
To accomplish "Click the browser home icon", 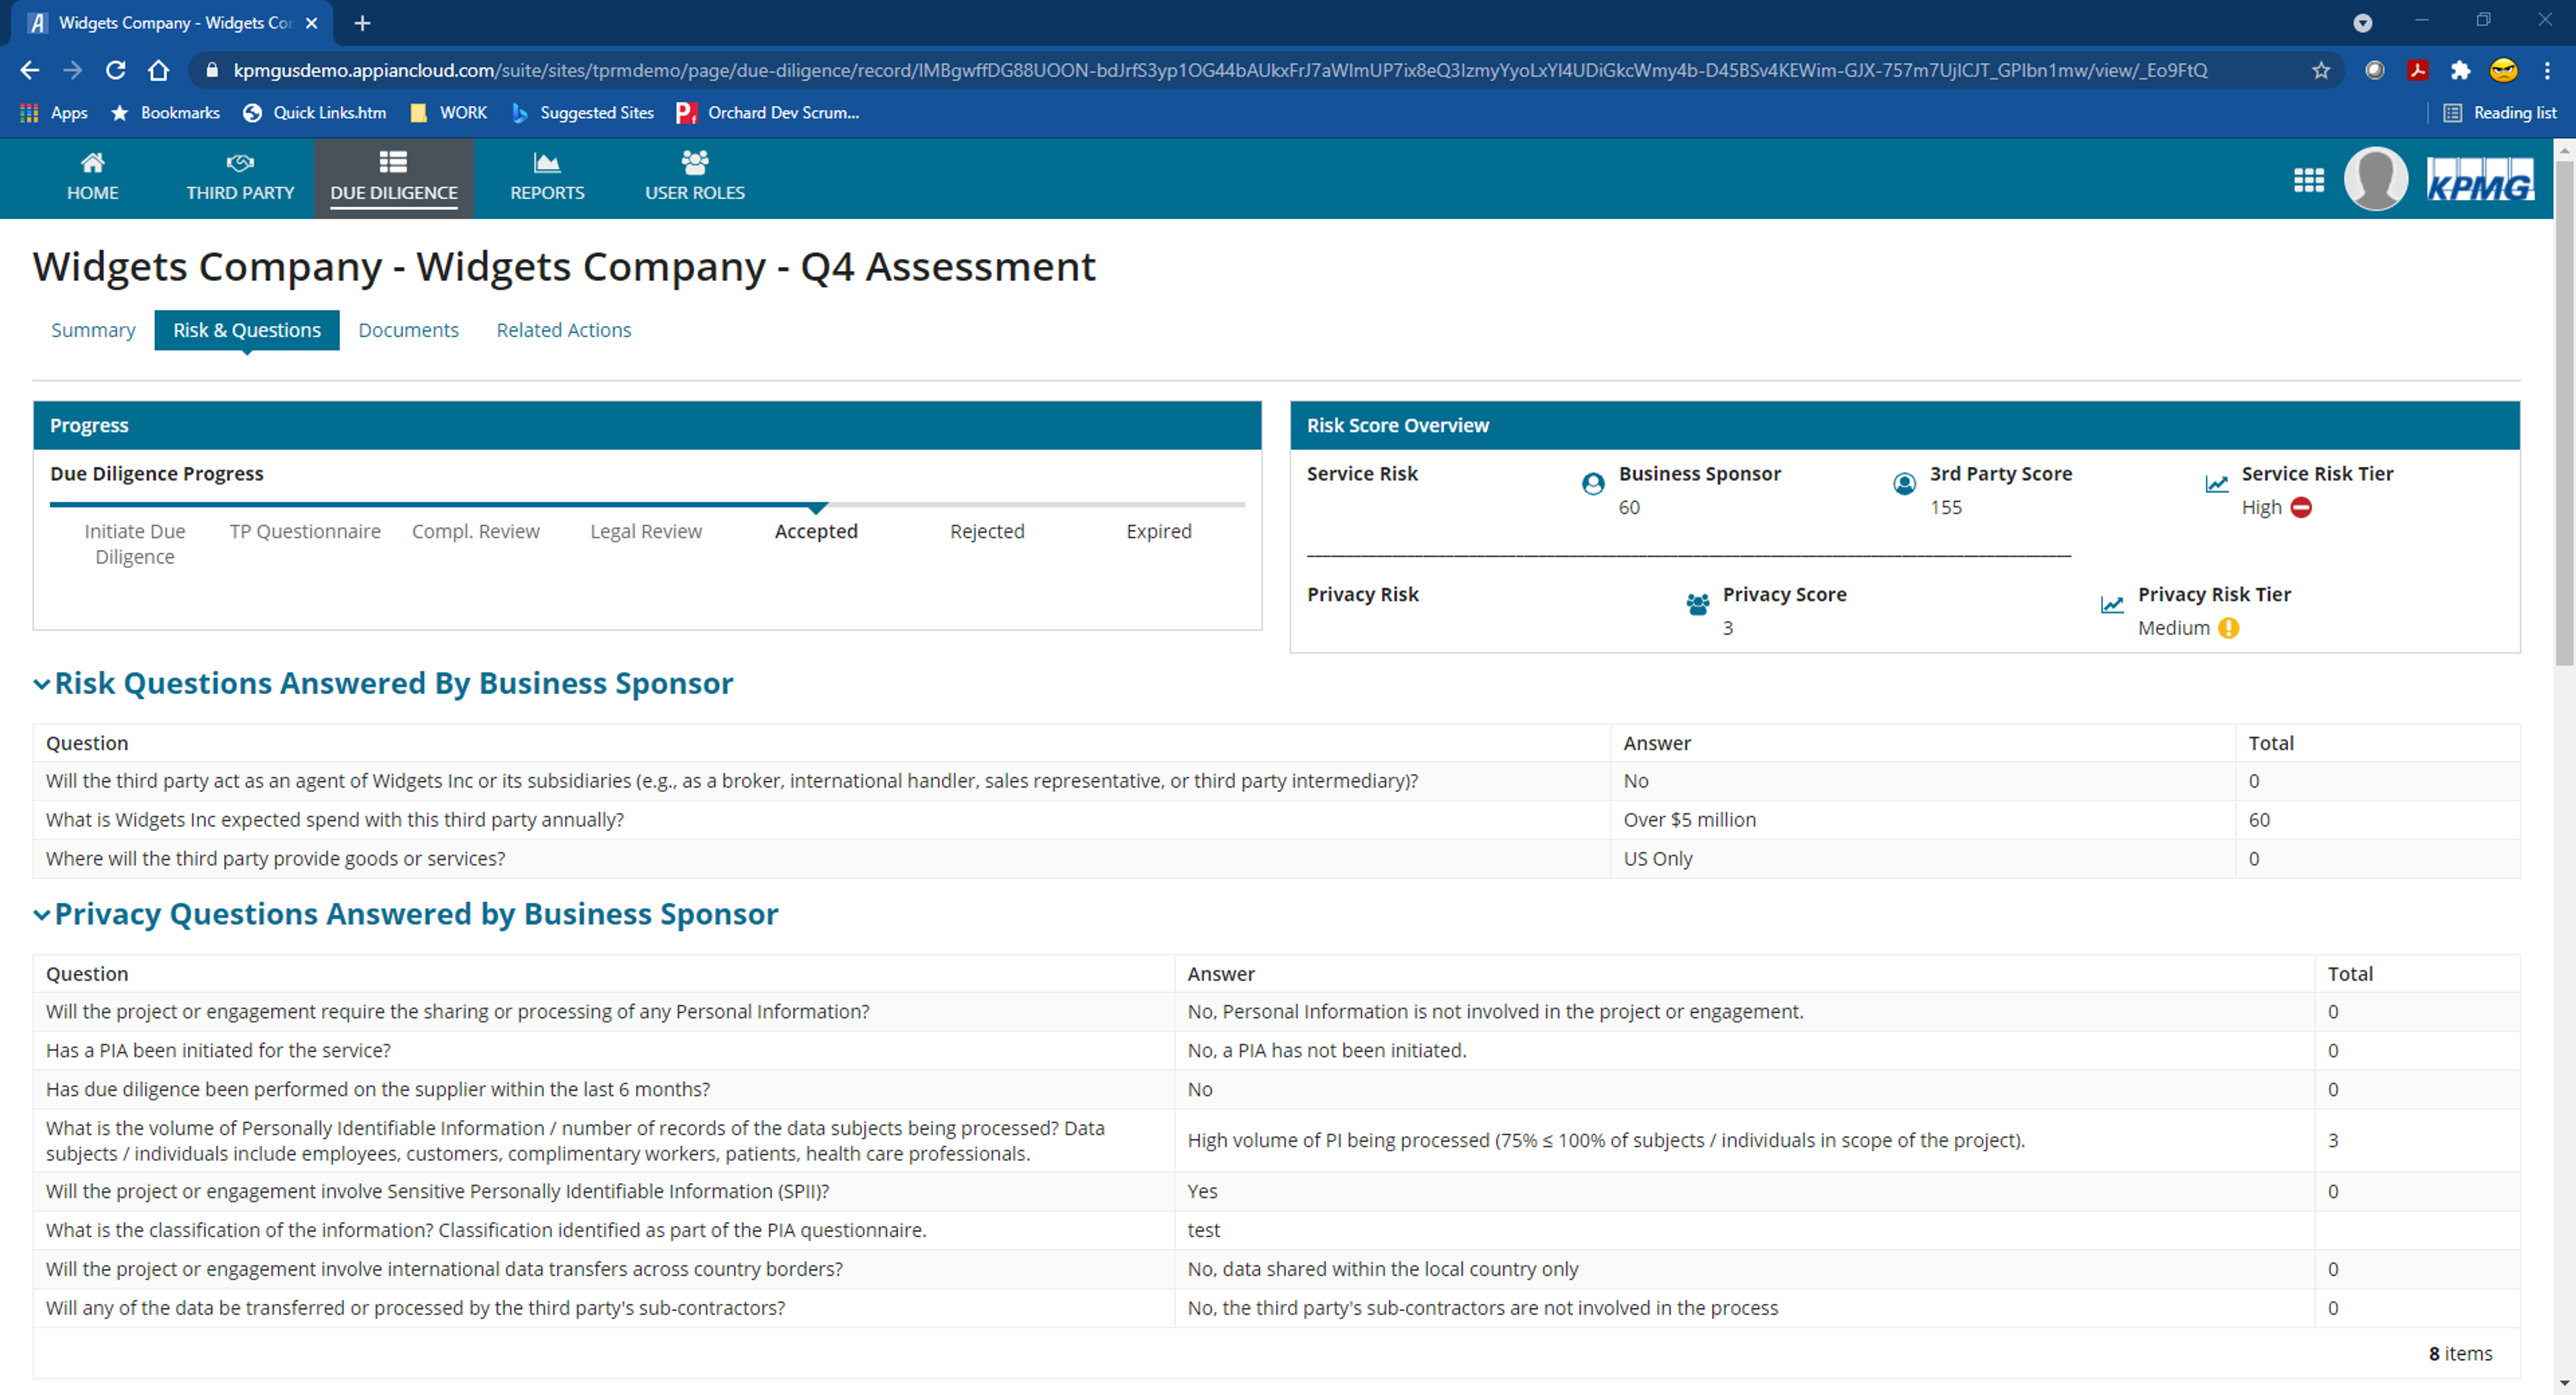I will click(159, 70).
